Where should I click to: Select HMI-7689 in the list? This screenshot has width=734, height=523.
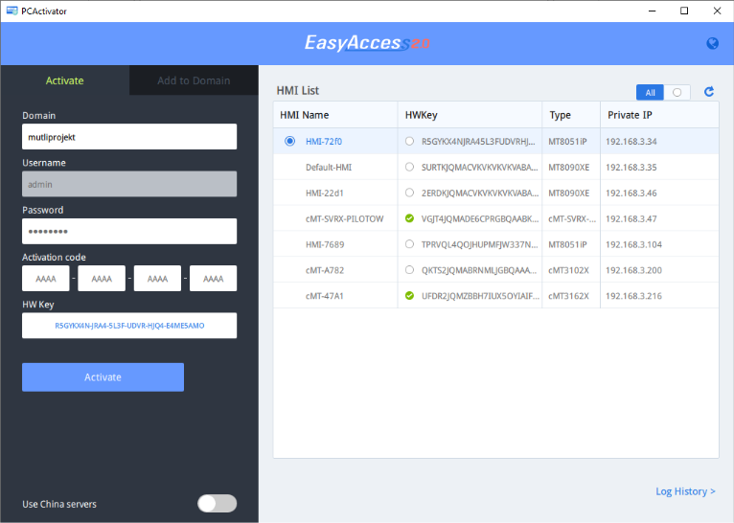coord(325,244)
